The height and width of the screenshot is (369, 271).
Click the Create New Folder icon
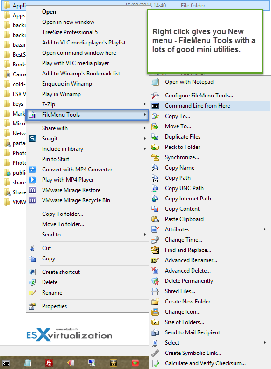point(155,302)
